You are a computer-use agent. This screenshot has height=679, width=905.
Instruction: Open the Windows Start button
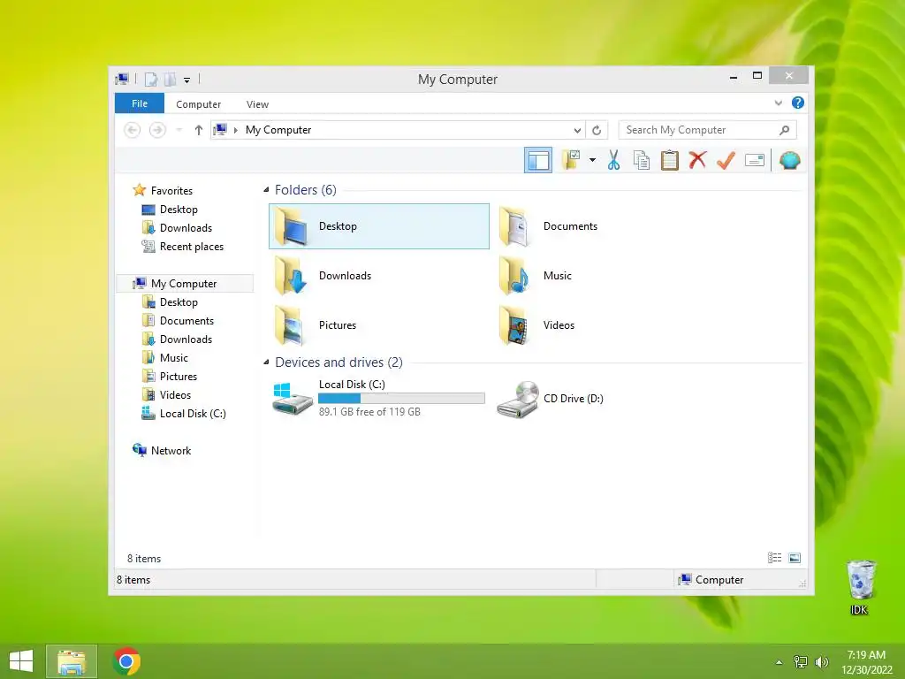tap(21, 661)
